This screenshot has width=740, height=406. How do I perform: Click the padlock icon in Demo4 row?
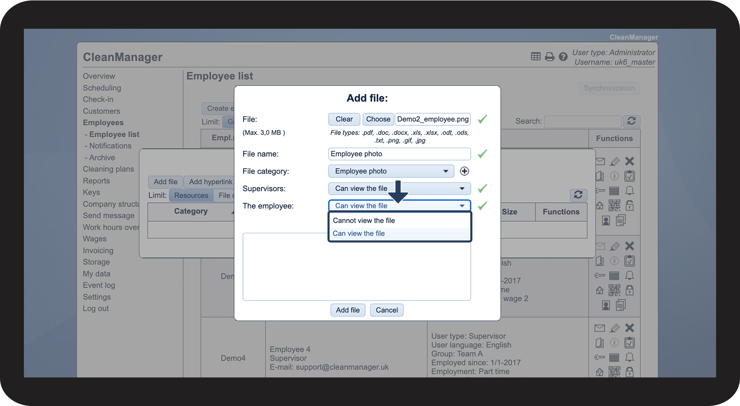(x=629, y=372)
